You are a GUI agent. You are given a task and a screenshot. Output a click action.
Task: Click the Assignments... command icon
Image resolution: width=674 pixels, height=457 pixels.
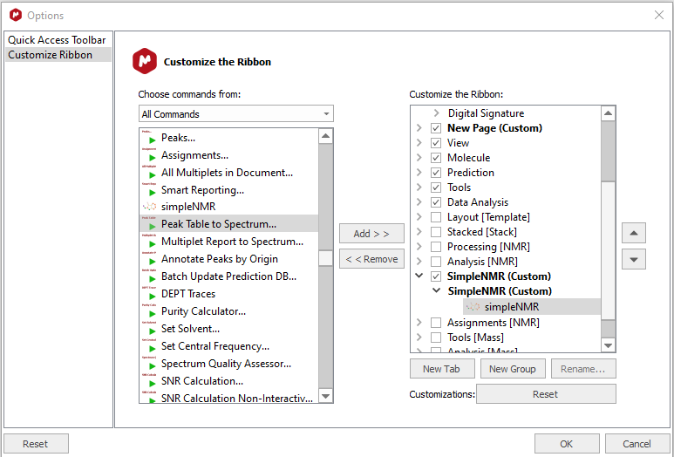click(149, 154)
